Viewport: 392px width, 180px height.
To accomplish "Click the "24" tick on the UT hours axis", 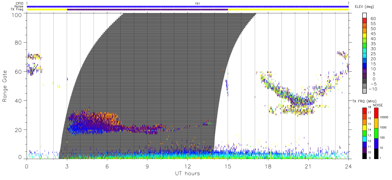I will (348, 166).
